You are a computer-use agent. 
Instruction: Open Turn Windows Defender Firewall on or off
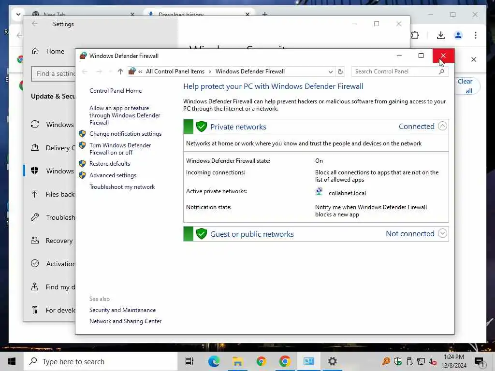point(120,149)
